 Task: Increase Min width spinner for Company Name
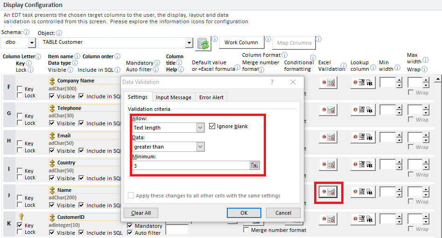pos(399,80)
